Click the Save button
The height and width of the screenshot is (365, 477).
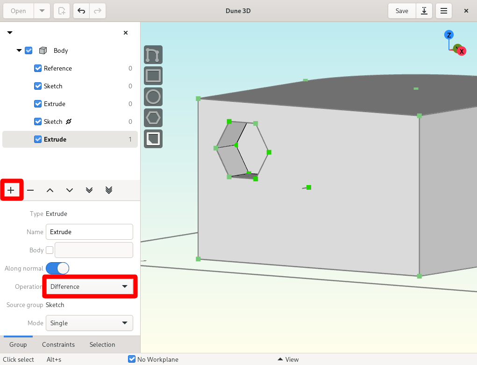click(402, 11)
